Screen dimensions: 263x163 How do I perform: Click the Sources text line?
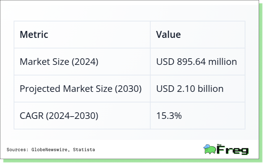pos(51,149)
